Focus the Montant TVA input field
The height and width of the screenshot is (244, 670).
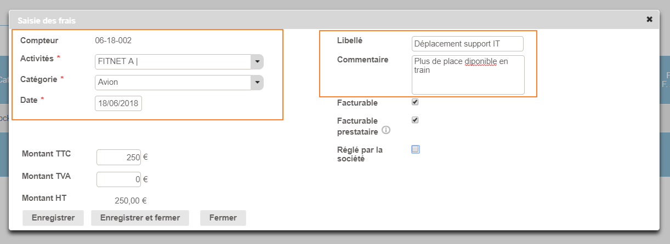pyautogui.click(x=118, y=179)
